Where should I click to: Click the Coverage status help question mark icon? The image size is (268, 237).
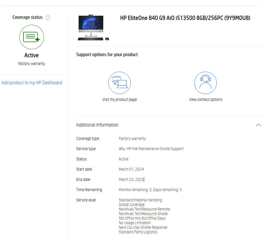click(x=48, y=18)
